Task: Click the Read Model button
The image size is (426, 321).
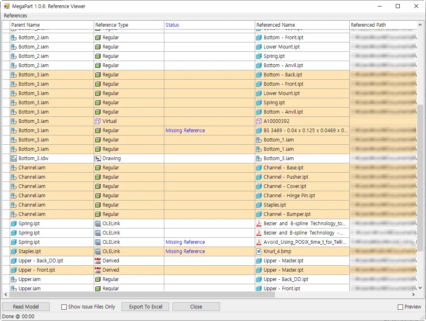Action: 26,306
